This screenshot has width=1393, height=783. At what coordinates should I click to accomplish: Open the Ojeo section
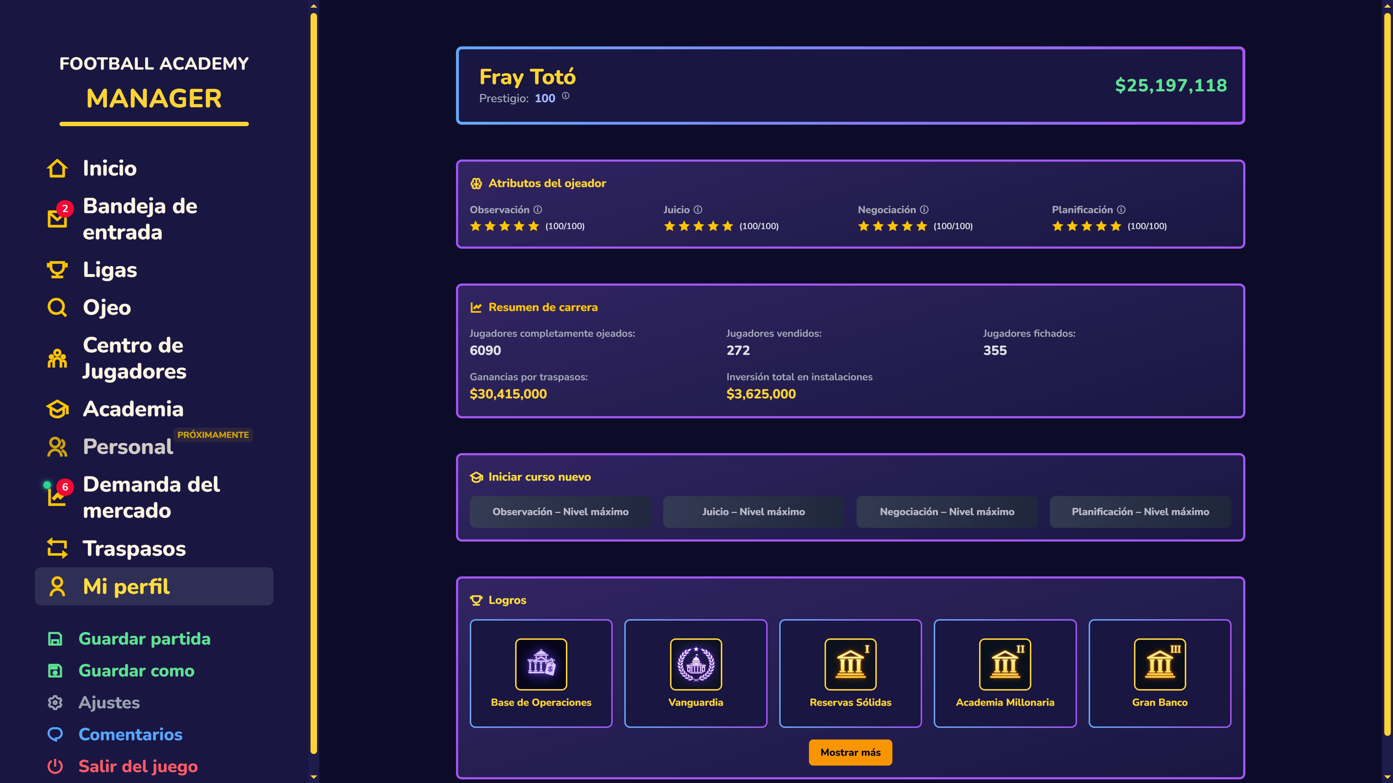pos(107,307)
